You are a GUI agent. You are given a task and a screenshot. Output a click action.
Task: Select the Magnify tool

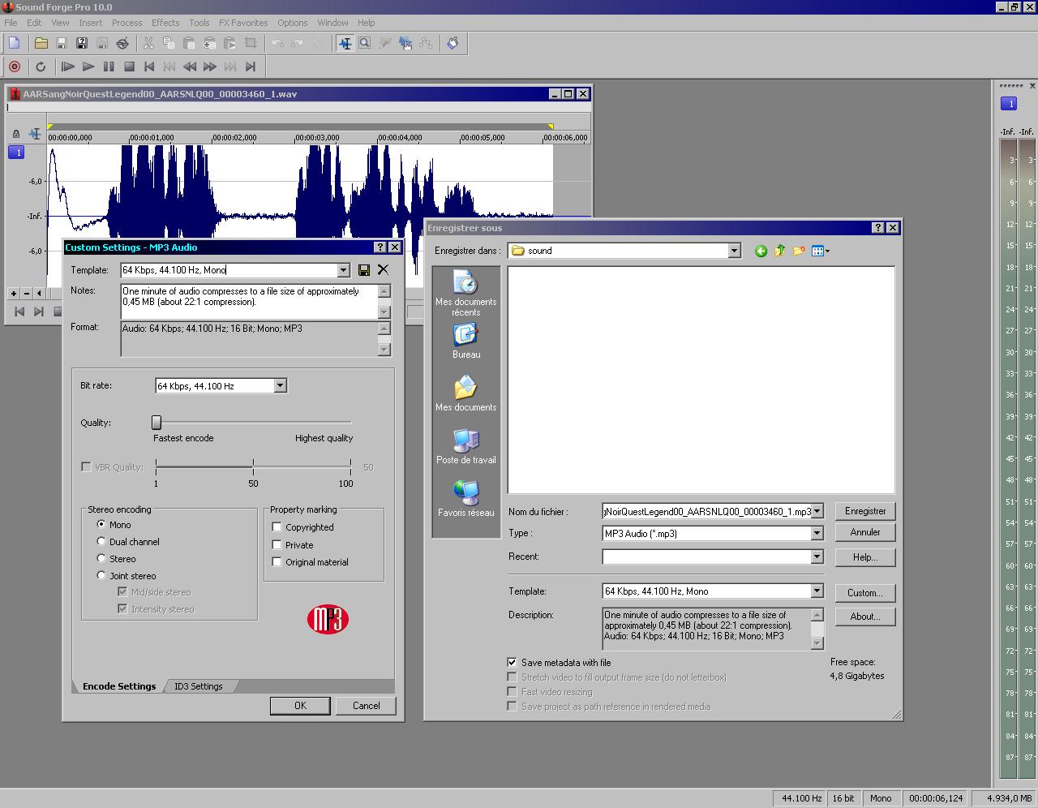[x=365, y=43]
